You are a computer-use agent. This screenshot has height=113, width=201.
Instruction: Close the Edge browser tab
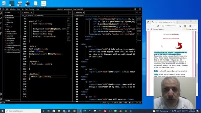pyautogui.click(x=174, y=22)
